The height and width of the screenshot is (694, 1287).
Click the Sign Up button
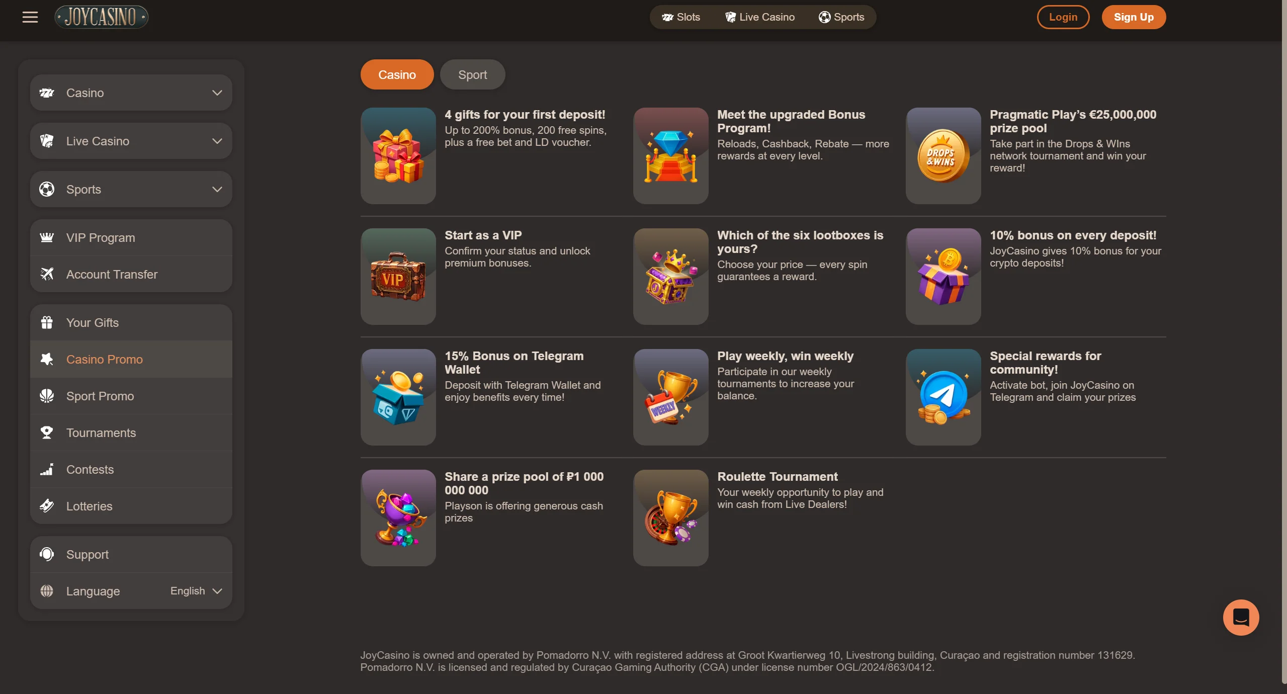pyautogui.click(x=1134, y=17)
